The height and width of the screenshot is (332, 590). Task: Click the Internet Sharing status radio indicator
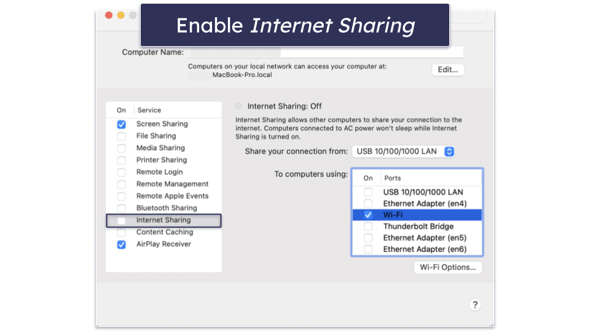239,106
